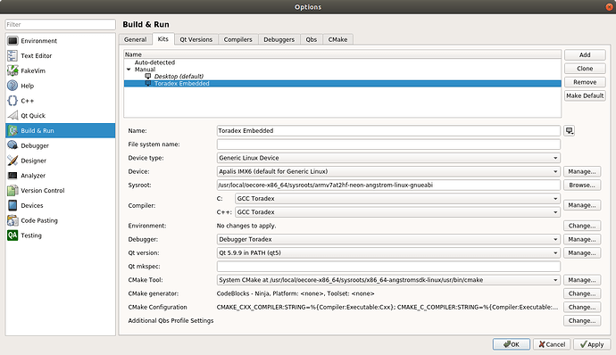
Task: Click the Qt mkspec input field
Action: click(388, 266)
